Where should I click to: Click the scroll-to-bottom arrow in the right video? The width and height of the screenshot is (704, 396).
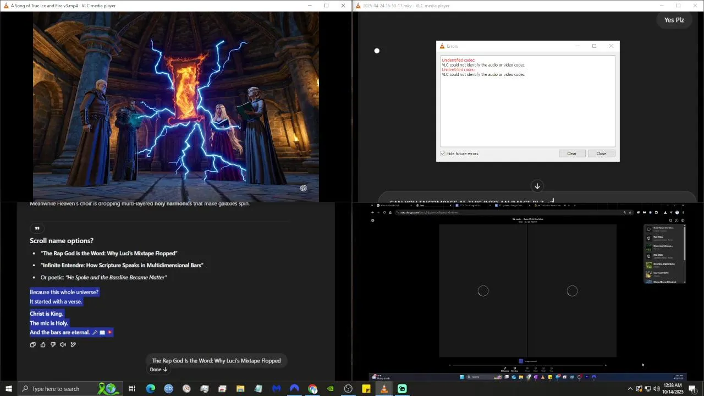click(537, 186)
